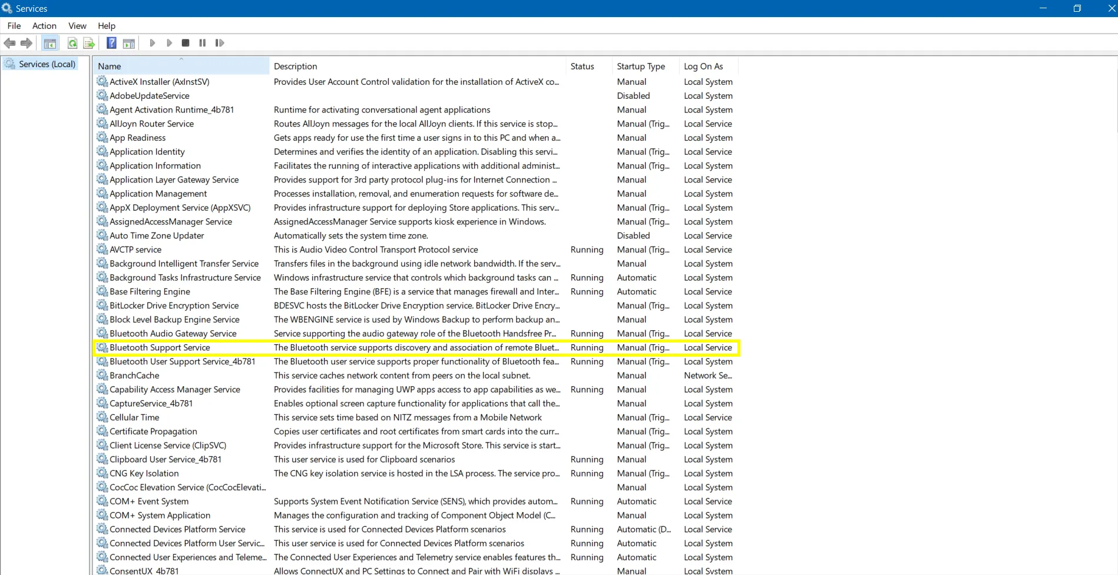Open the Action menu

point(44,26)
